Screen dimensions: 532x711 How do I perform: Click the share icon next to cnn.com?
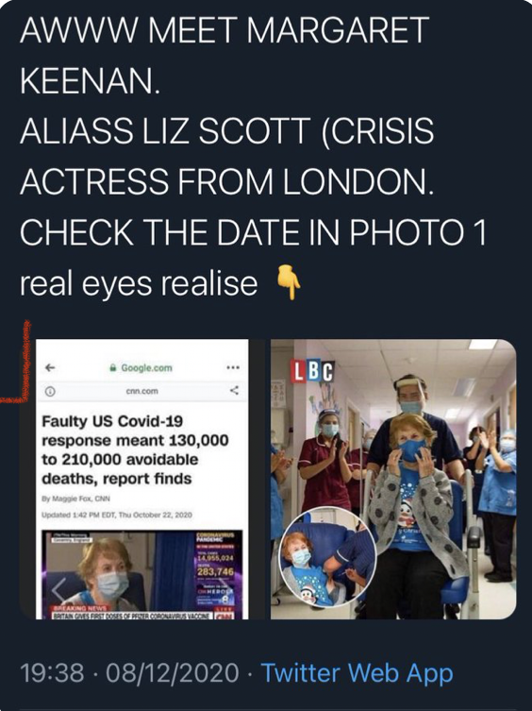[x=234, y=390]
